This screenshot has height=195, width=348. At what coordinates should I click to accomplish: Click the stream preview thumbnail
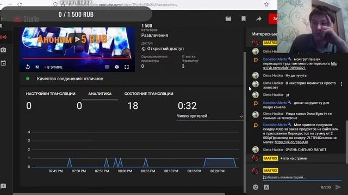[77, 49]
